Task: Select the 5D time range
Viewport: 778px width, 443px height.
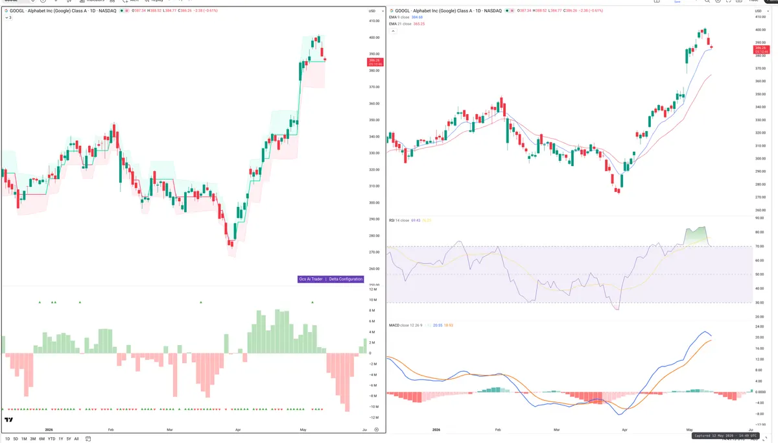Action: [16, 439]
